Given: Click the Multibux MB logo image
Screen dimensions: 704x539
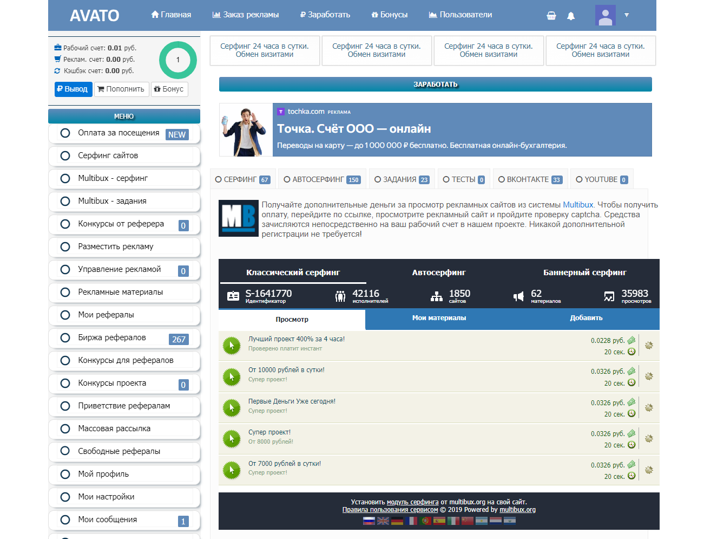Looking at the screenshot, I should pyautogui.click(x=239, y=218).
